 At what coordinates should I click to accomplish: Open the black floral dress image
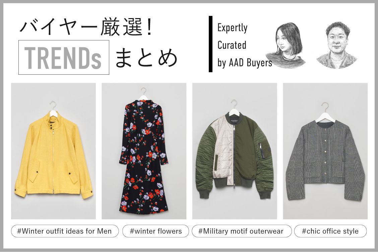click(x=144, y=151)
